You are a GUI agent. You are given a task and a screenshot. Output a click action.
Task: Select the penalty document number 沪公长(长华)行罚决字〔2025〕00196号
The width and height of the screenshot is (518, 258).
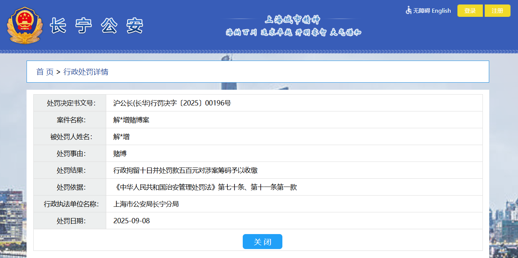172,103
